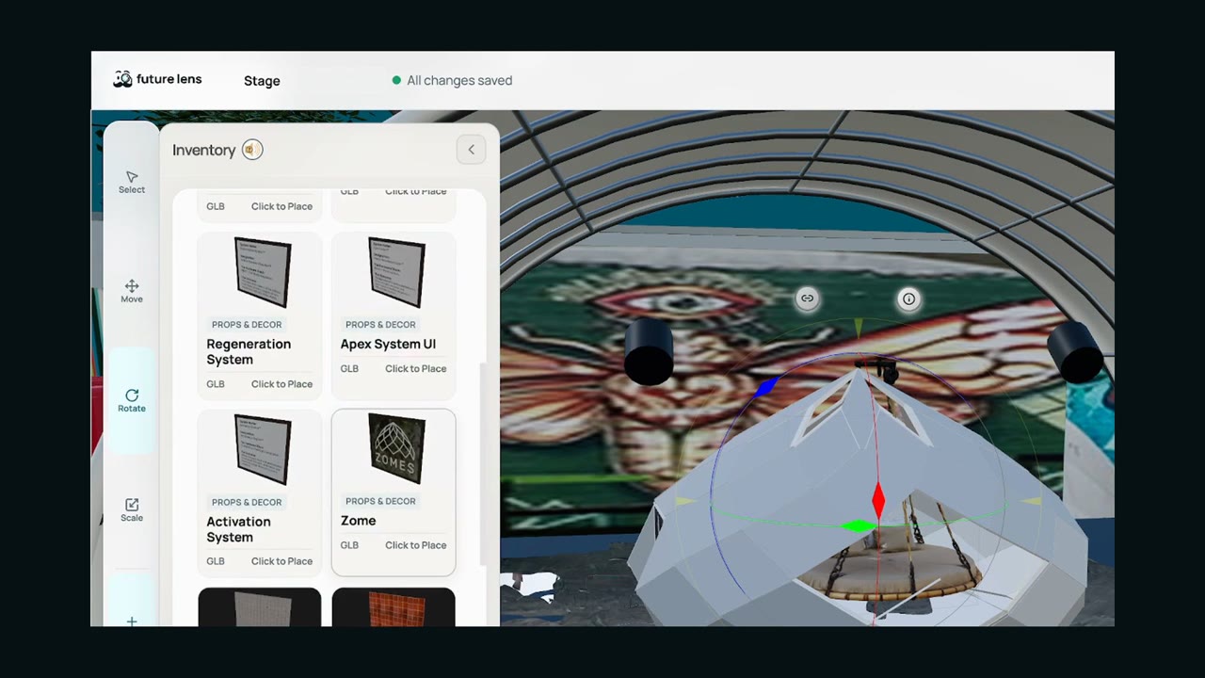Click the red diamond gizmo handle
1205x678 pixels.
pyautogui.click(x=878, y=500)
